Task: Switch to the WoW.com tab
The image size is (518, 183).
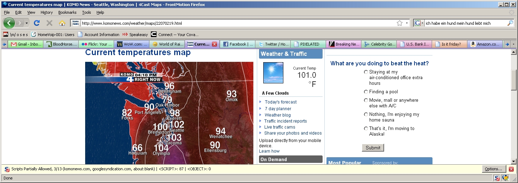Action: [x=132, y=44]
